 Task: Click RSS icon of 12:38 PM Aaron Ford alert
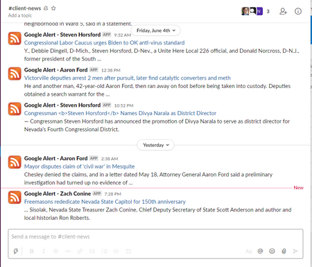[x=15, y=74]
